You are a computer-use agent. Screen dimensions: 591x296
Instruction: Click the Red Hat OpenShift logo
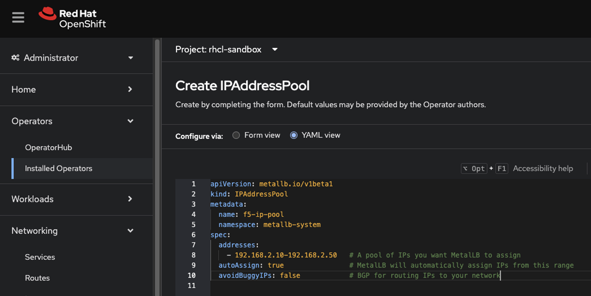coord(72,18)
